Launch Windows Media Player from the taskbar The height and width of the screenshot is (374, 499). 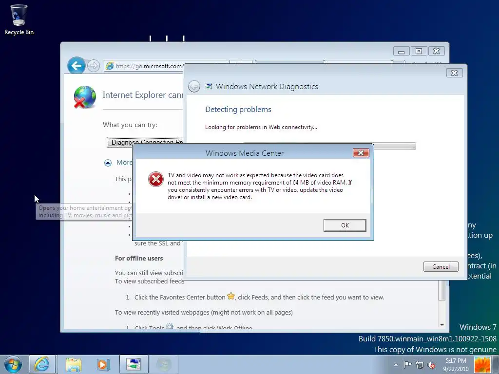coord(103,365)
